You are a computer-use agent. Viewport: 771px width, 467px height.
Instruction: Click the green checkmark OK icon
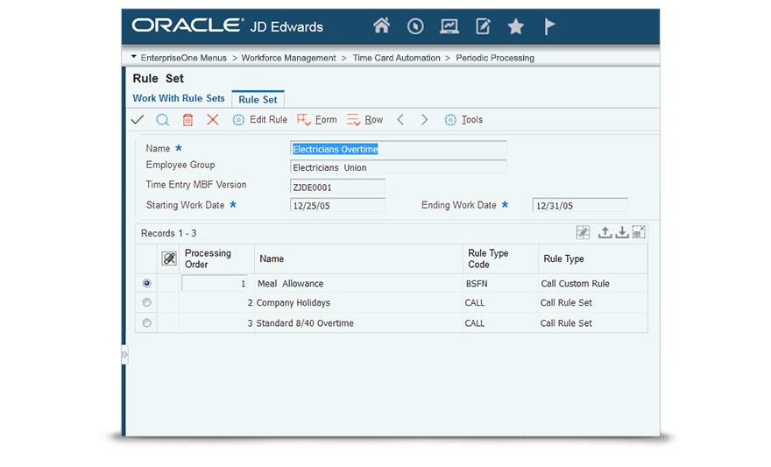[138, 119]
